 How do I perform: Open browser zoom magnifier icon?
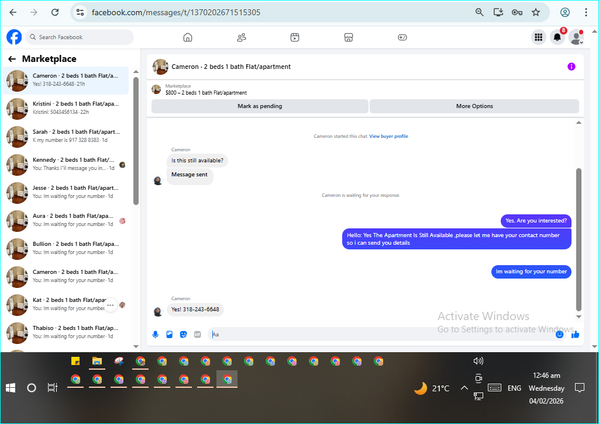[x=479, y=12]
